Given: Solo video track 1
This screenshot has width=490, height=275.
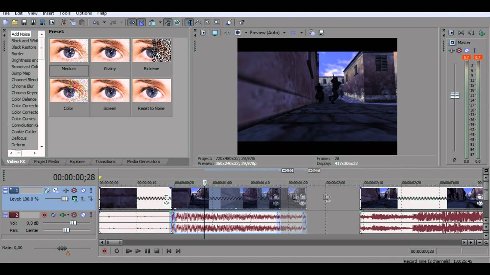Looking at the screenshot, I should [91, 190].
